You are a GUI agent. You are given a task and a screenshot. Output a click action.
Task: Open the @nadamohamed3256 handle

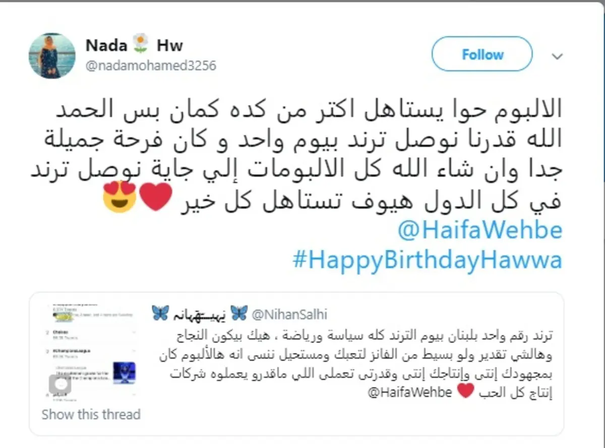(151, 66)
